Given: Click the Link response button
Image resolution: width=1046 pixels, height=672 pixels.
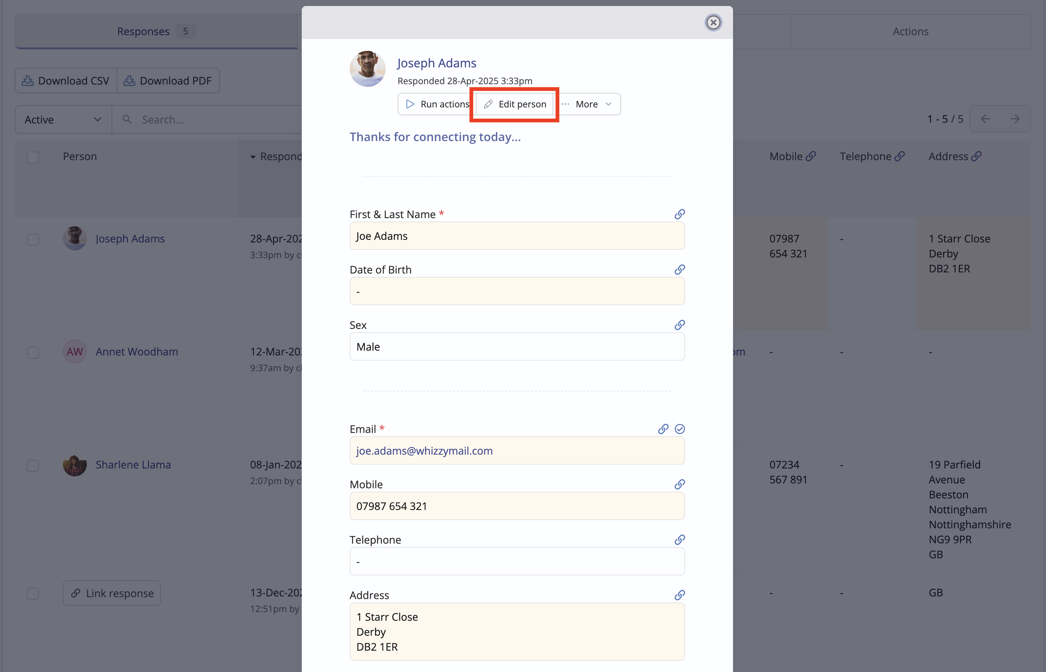Looking at the screenshot, I should pos(112,593).
